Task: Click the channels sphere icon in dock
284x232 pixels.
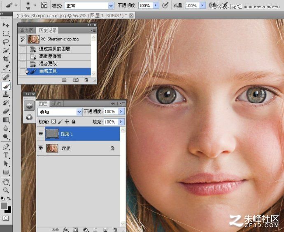Action: (29, 117)
